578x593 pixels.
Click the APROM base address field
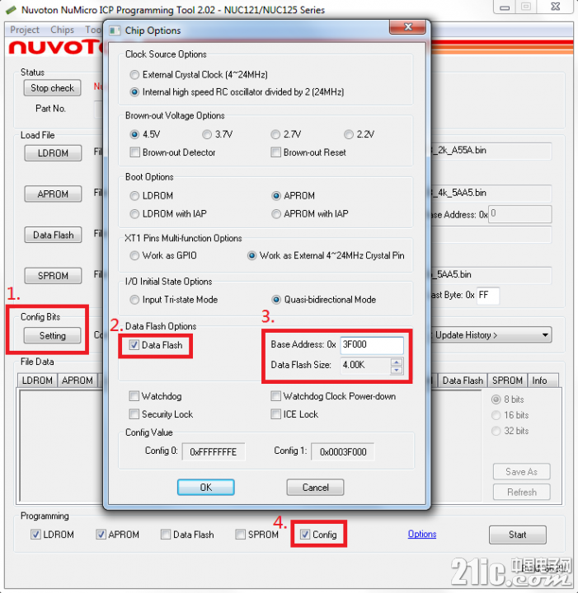519,214
